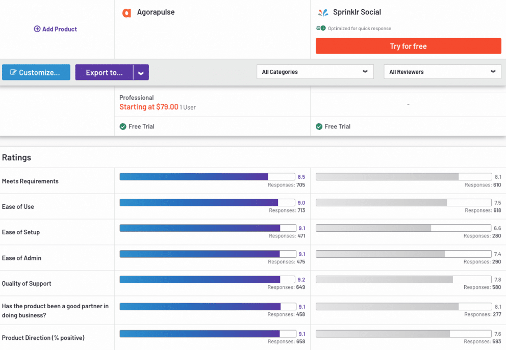
Task: Click the Export to button
Action: (x=104, y=72)
